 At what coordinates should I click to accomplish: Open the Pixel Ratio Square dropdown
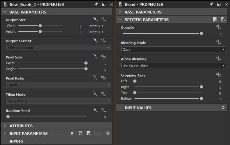[58, 85]
